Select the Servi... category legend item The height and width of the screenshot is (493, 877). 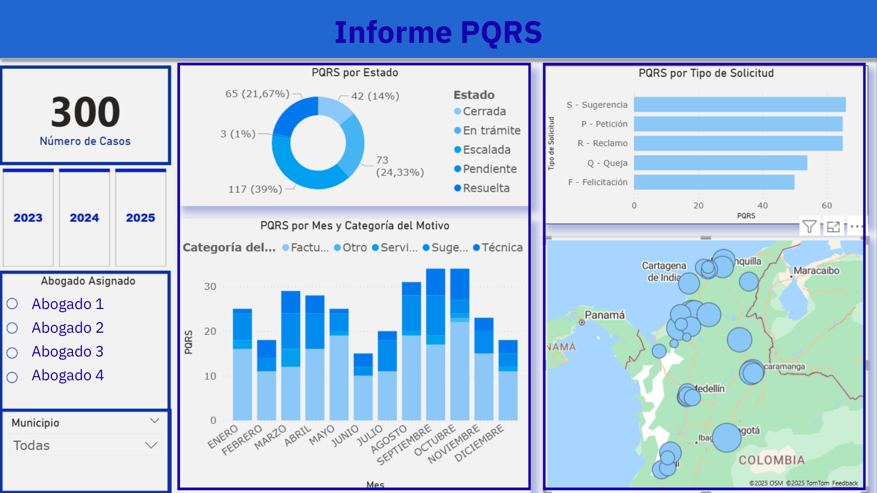pos(395,247)
